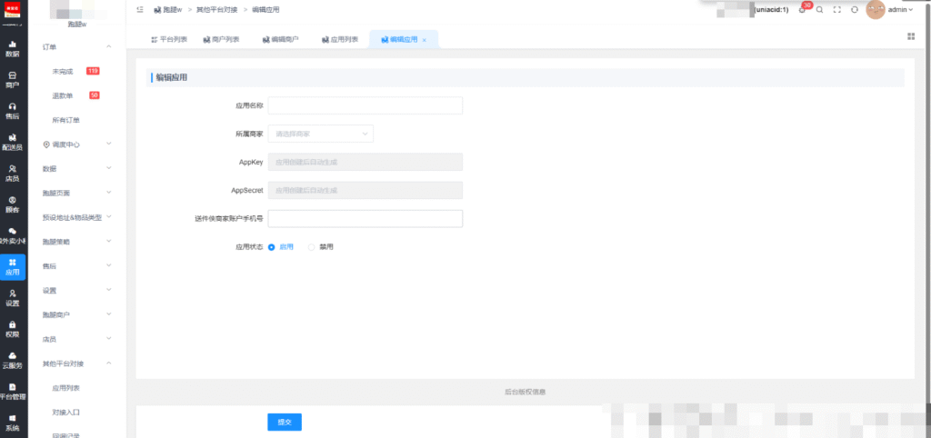Switch to the 应用列表 tab

point(339,40)
